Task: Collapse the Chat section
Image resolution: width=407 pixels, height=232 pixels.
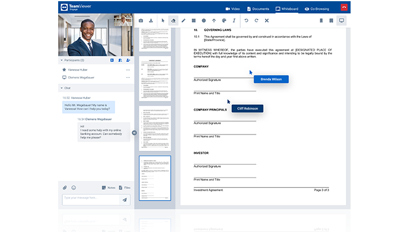Action: 62,88
